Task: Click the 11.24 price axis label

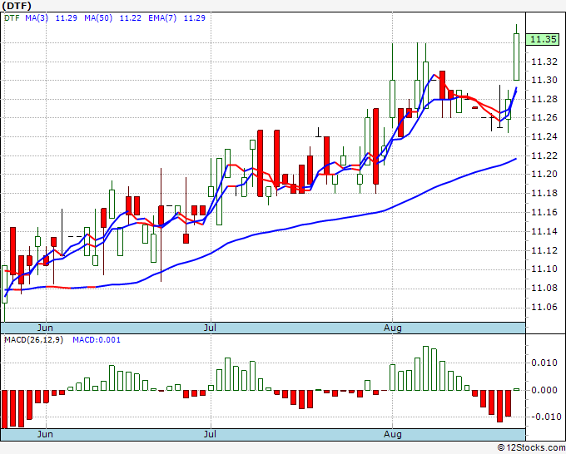Action: point(544,136)
